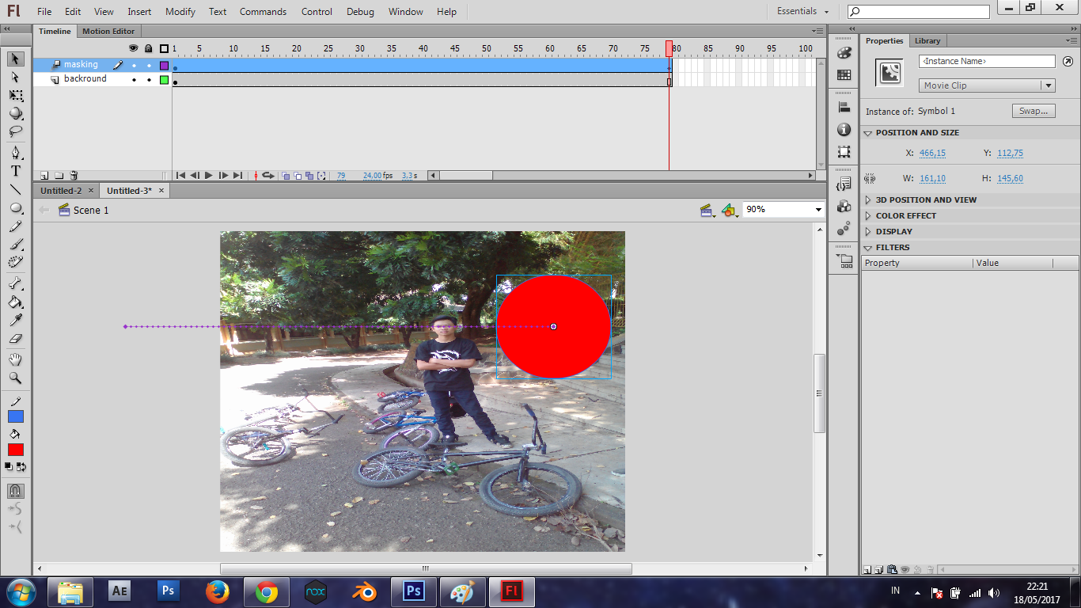Open the Commands menu
This screenshot has width=1081, height=608.
click(263, 12)
